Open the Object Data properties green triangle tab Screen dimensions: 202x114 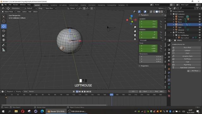pos(169,87)
